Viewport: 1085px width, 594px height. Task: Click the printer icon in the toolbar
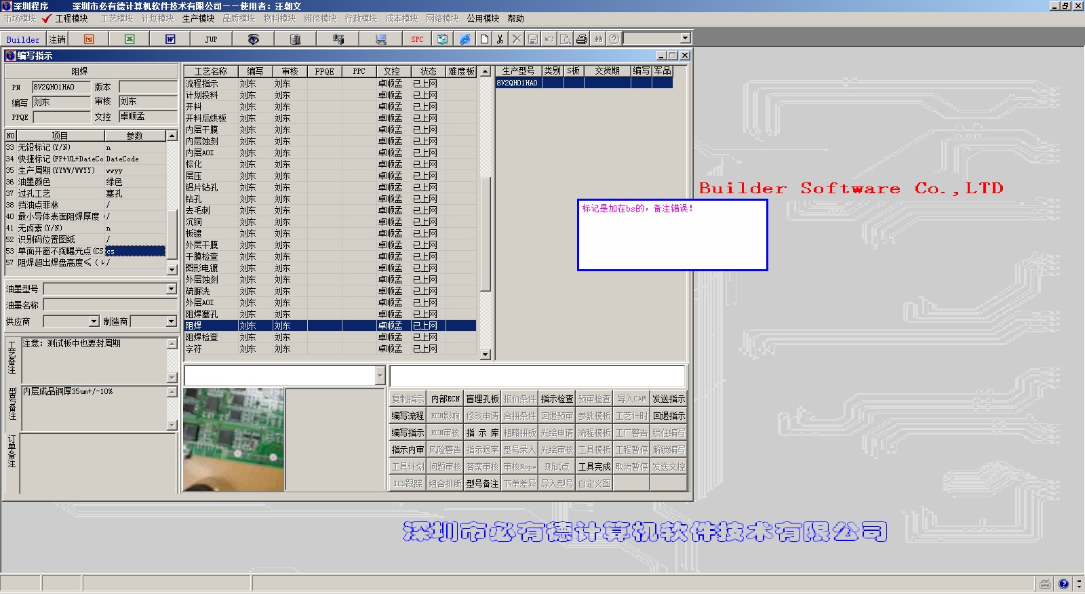(x=582, y=39)
